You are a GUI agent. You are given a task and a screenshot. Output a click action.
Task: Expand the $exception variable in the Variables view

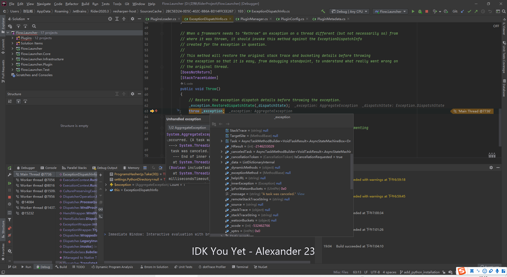click(x=106, y=185)
